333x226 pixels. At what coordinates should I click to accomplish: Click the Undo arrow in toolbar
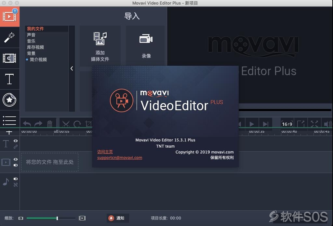27,124
